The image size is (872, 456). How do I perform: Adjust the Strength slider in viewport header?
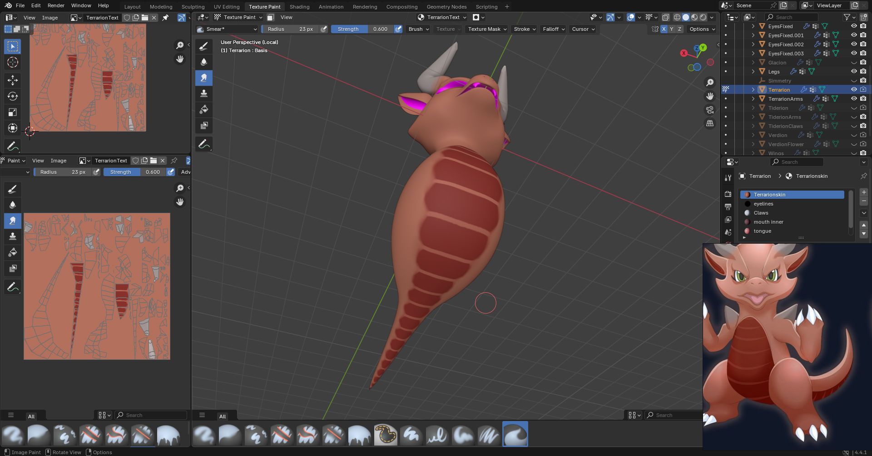362,29
